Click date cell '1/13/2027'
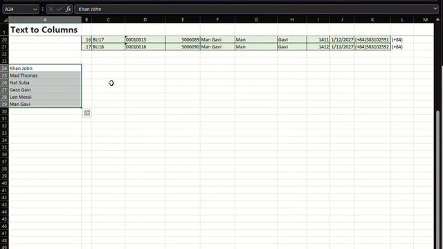The height and width of the screenshot is (249, 443). (342, 46)
